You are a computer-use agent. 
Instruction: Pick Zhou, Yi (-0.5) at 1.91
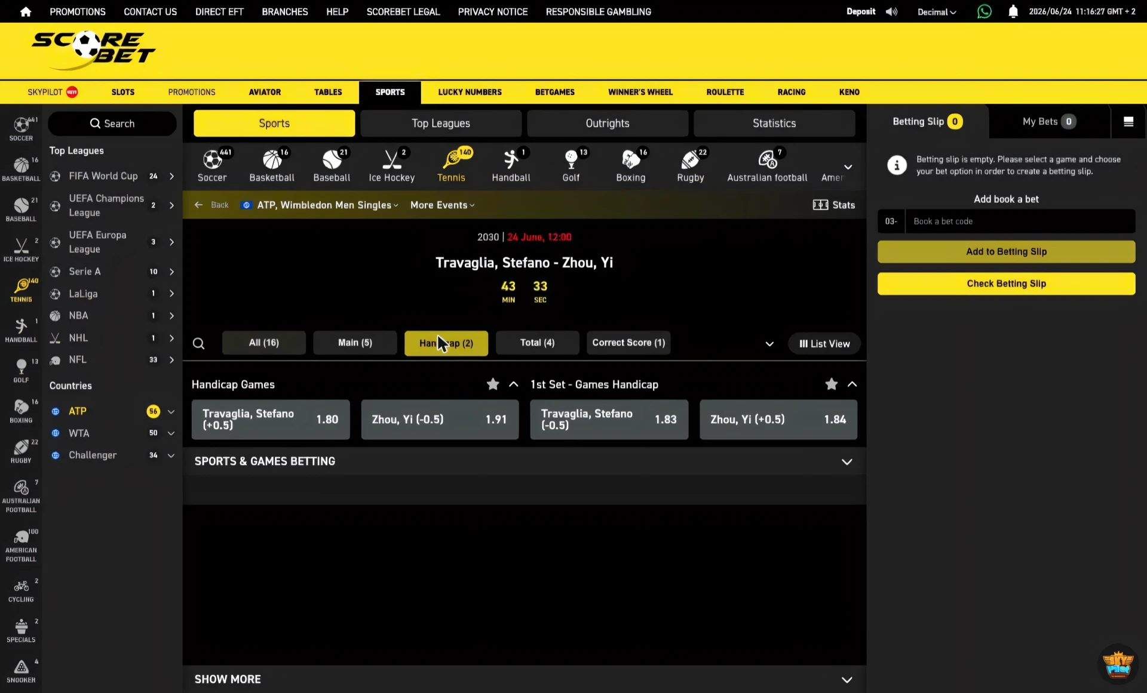[440, 420]
